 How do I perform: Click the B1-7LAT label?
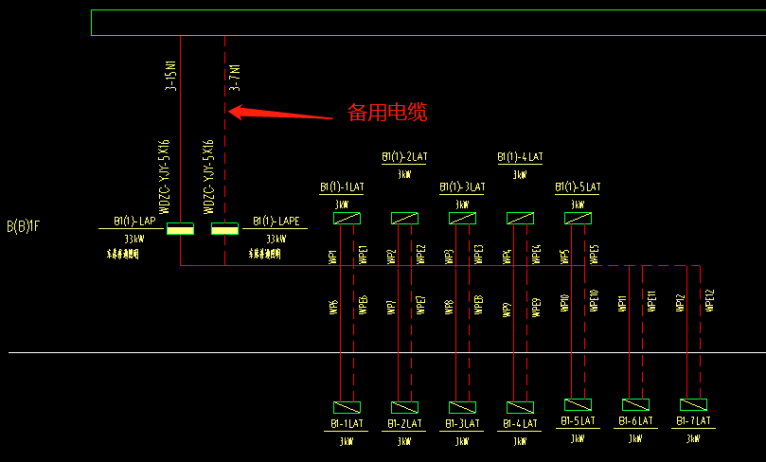(693, 421)
